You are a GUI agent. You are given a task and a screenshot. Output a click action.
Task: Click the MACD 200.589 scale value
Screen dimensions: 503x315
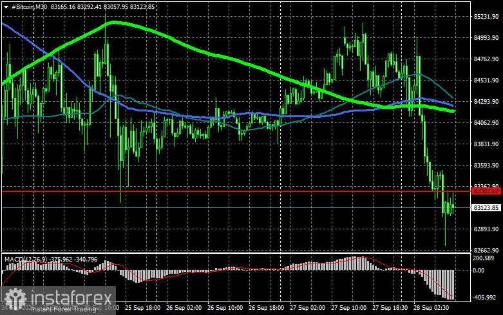tap(484, 258)
